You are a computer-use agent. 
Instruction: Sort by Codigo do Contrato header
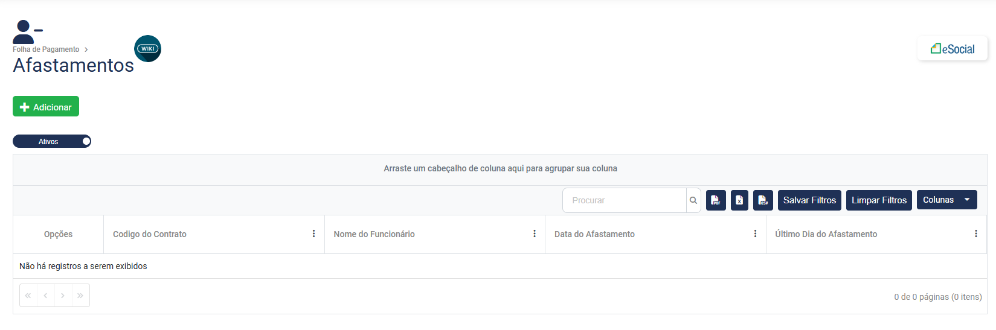(x=150, y=234)
